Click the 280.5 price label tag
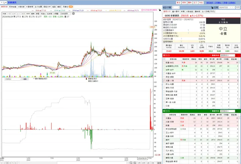 tap(152, 27)
